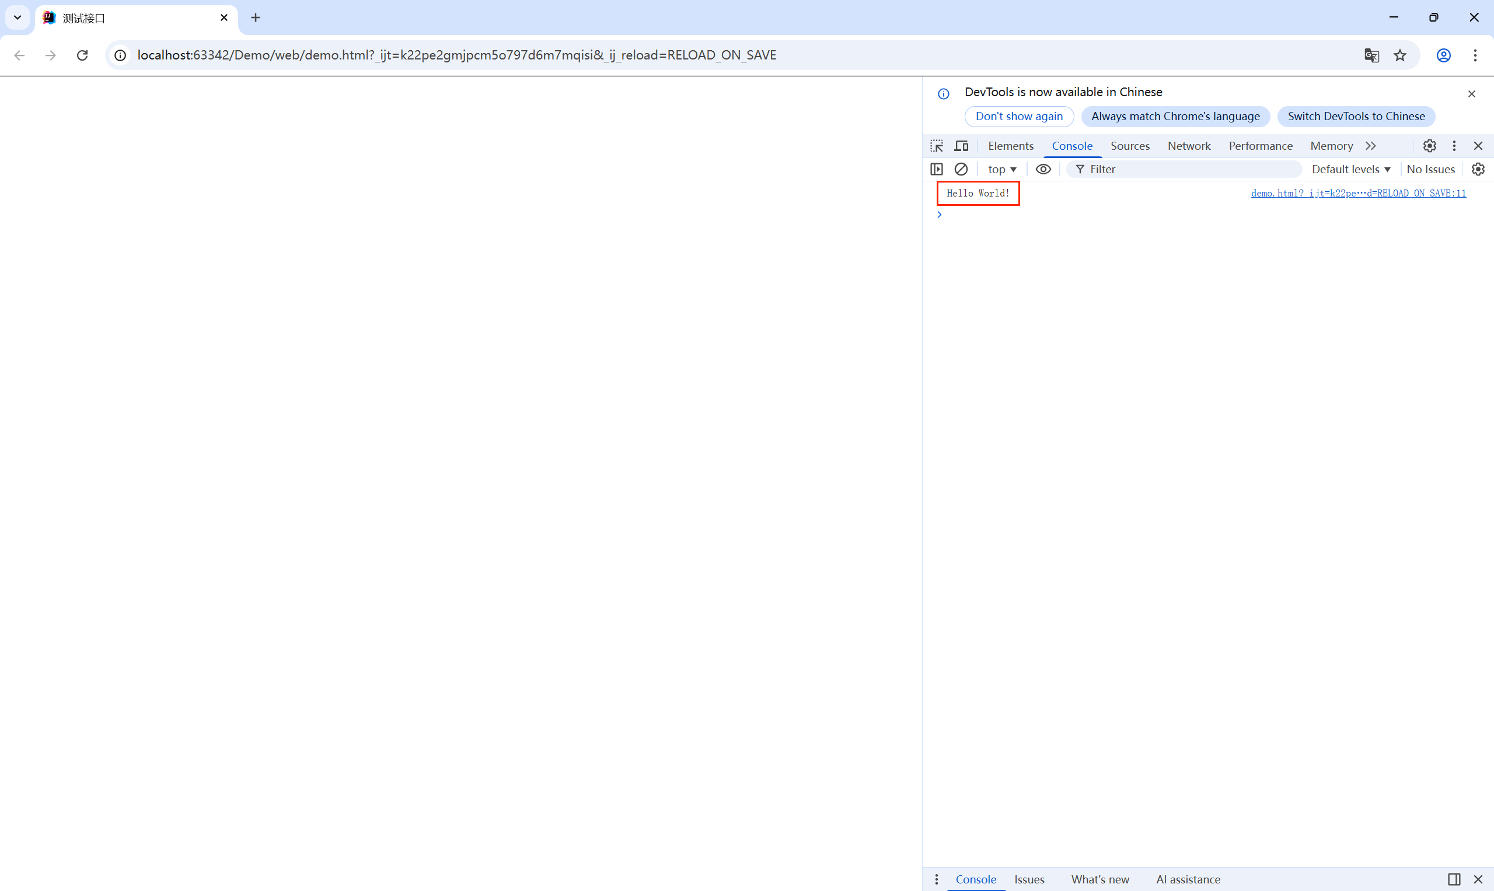The height and width of the screenshot is (891, 1494).
Task: Click Switch DevTools to Chinese button
Action: 1356,117
